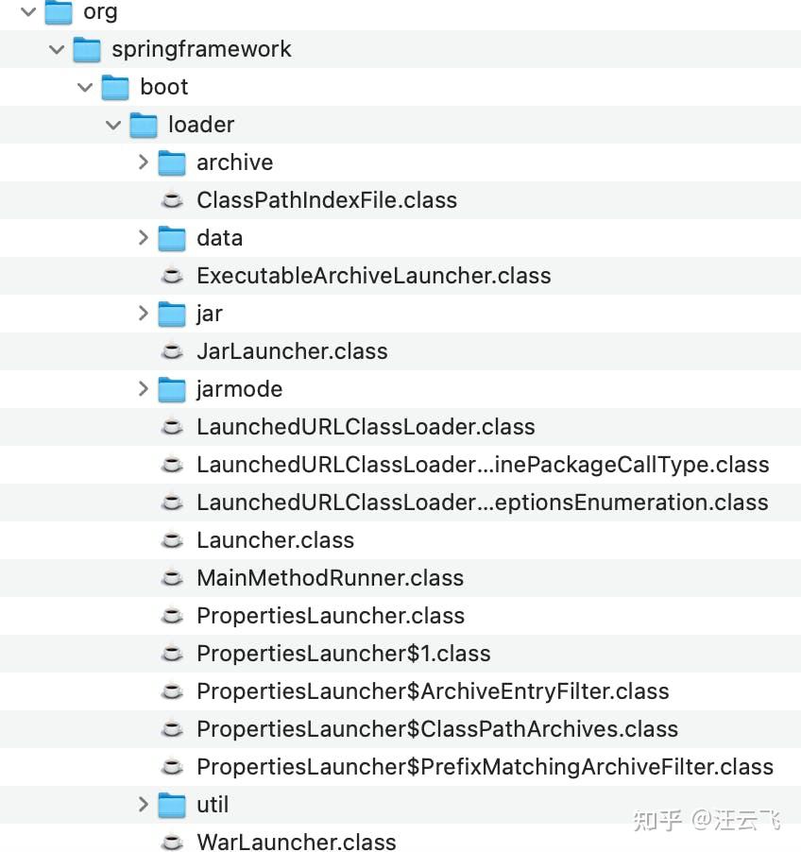Select WarLauncher.class file name

pyautogui.click(x=297, y=842)
